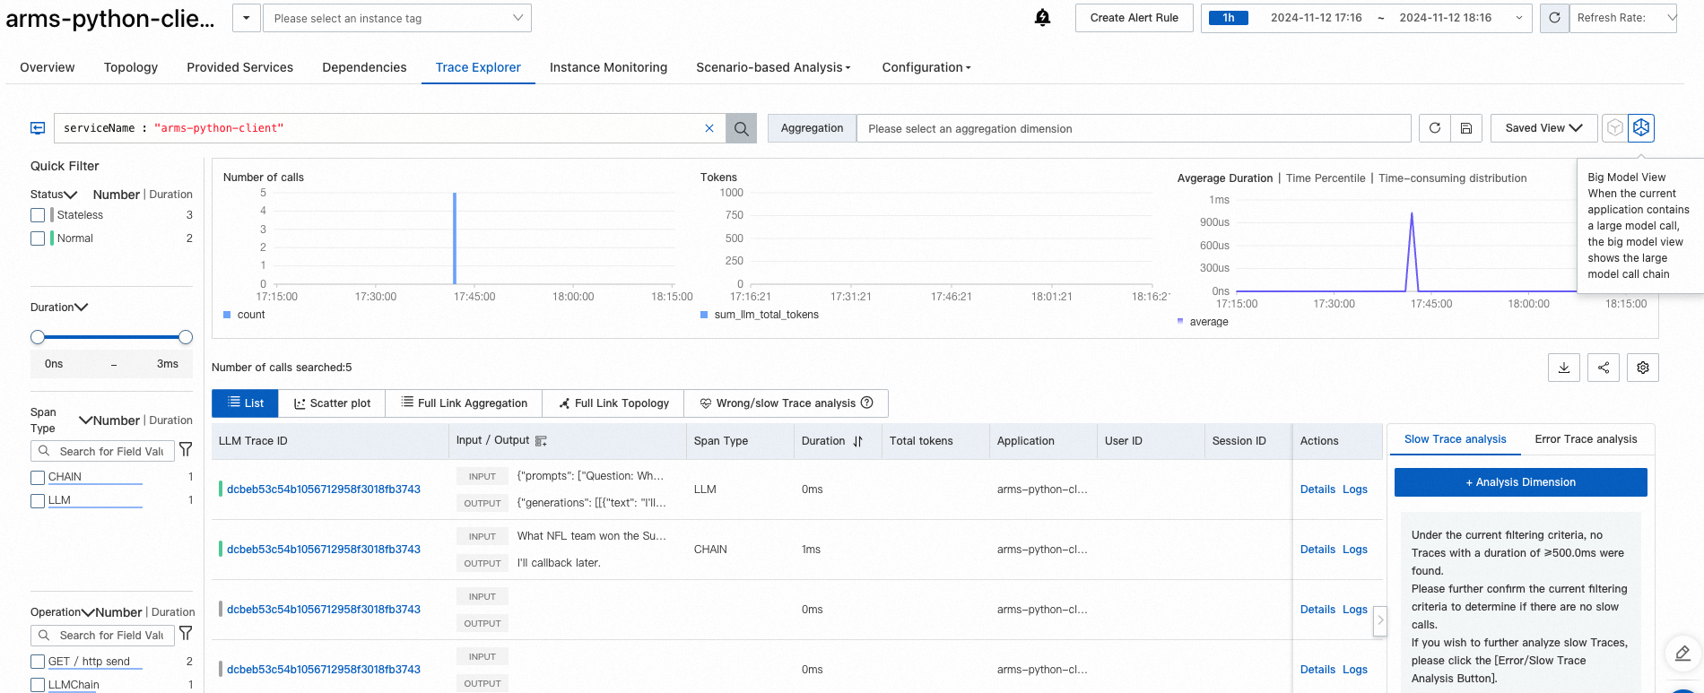Click the search magnifier button
Viewport: 1704px width, 693px height.
click(741, 128)
